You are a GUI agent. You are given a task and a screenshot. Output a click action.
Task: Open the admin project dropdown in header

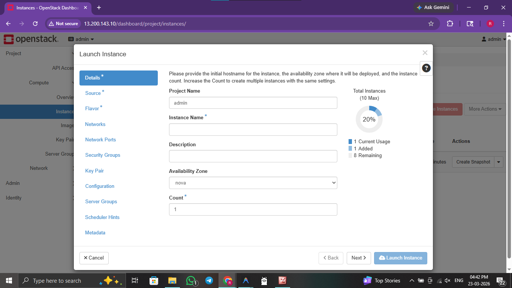tap(81, 39)
